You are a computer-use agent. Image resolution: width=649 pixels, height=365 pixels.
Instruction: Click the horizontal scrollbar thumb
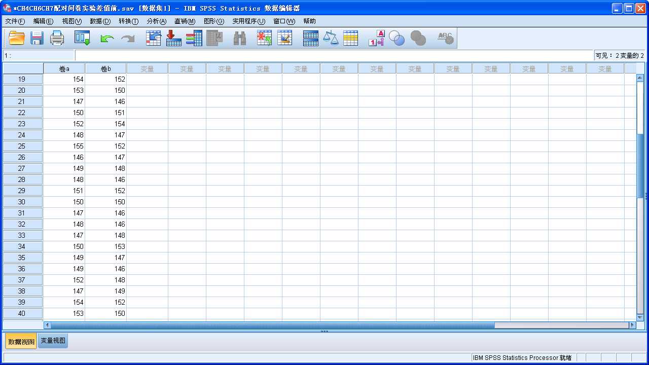(272, 325)
